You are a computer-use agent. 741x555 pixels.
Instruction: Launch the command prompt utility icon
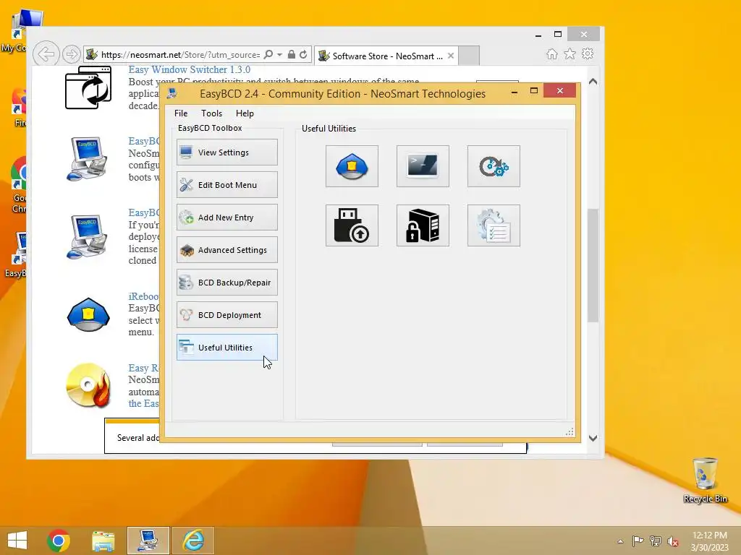pos(423,166)
